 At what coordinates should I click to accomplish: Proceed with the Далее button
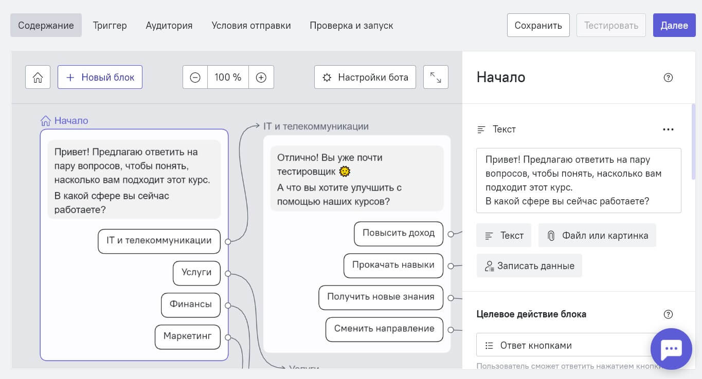click(674, 25)
